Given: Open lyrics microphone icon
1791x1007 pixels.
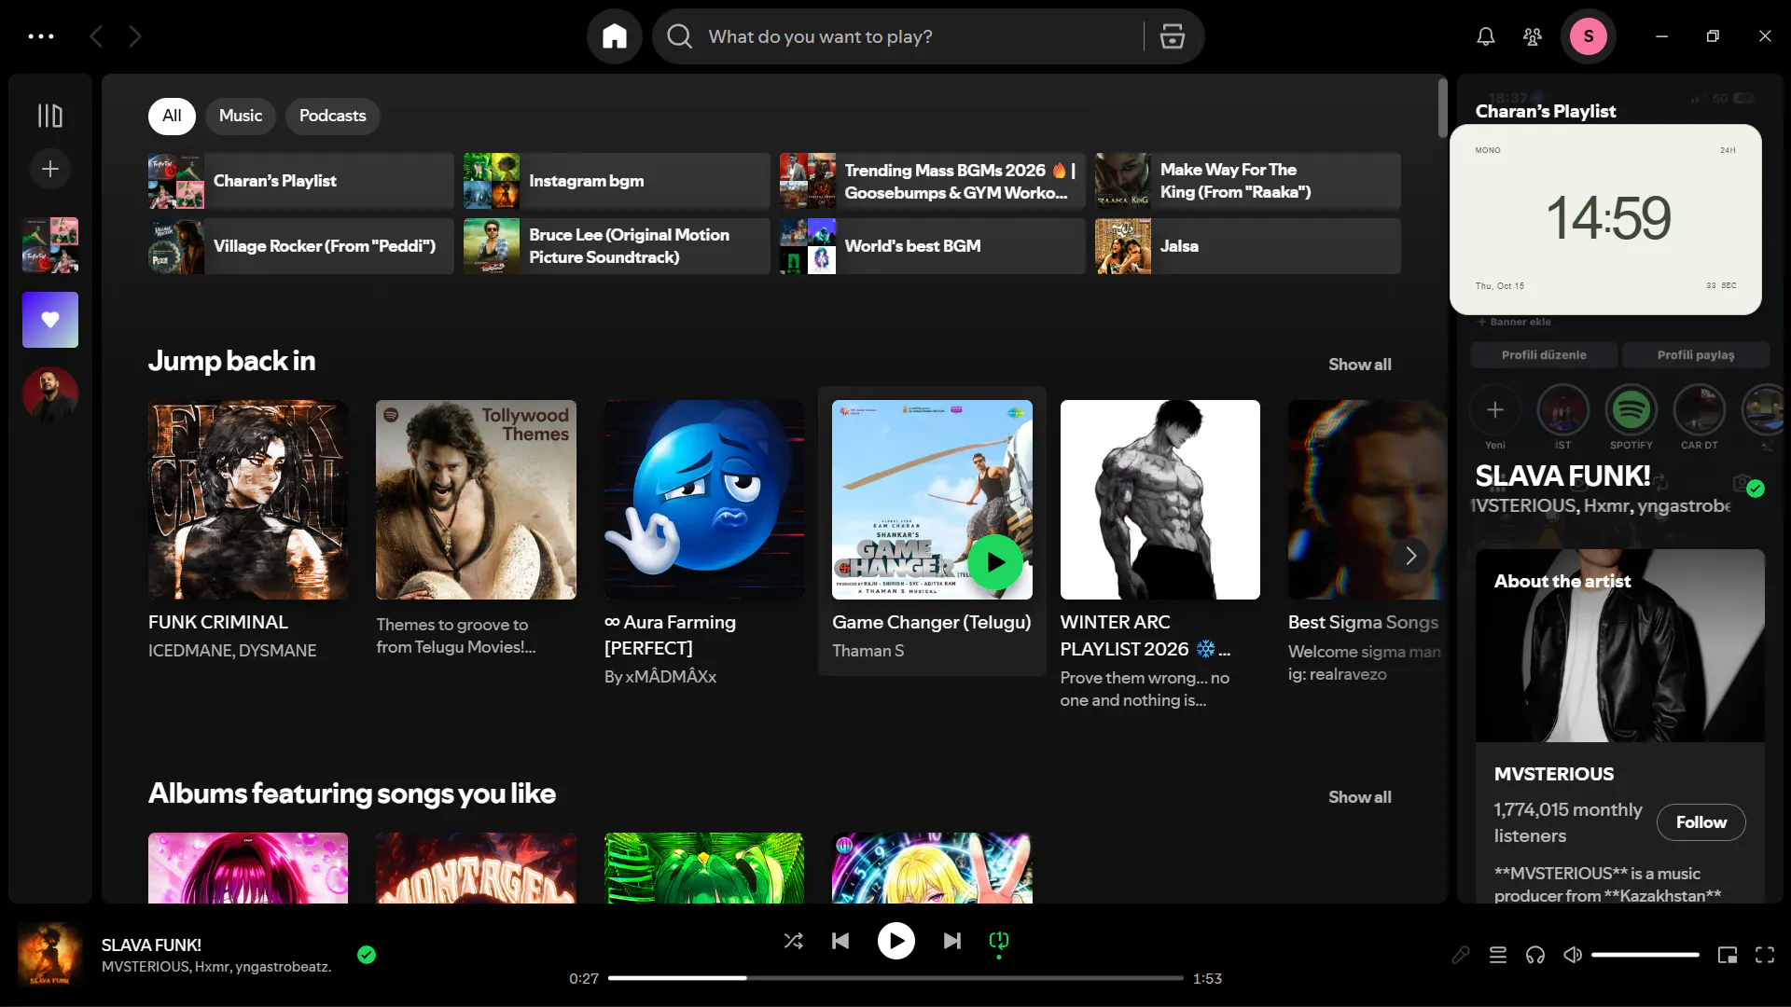Looking at the screenshot, I should click(x=1460, y=955).
